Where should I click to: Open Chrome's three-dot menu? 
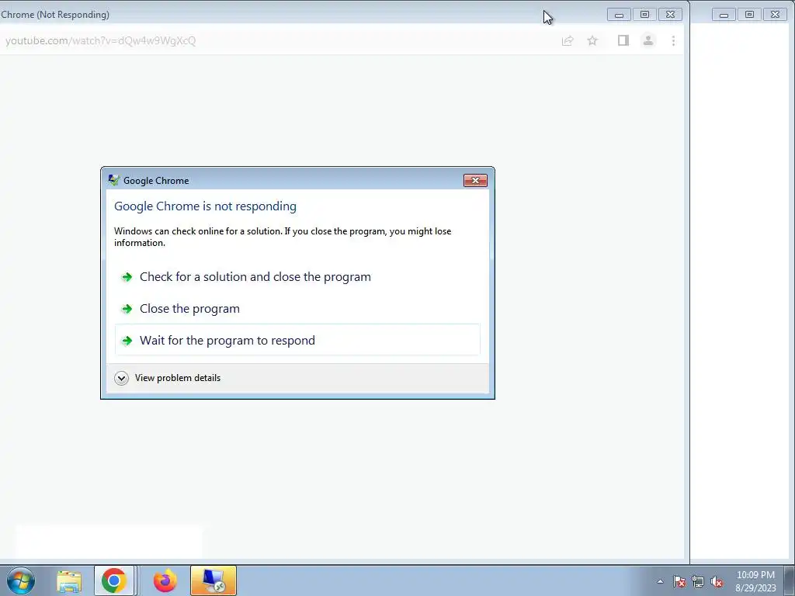673,40
